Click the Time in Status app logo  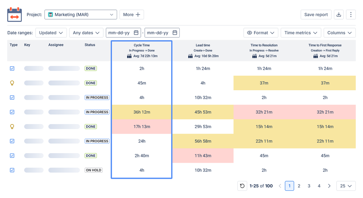(14, 15)
